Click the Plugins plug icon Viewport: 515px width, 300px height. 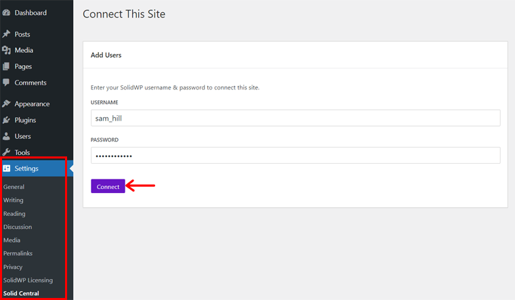6,120
